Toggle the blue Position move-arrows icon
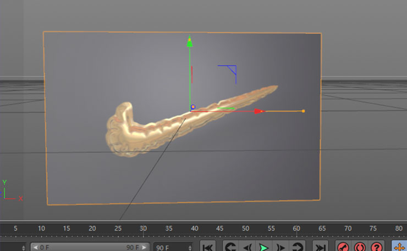Image resolution: width=407 pixels, height=251 pixels. click(399, 247)
